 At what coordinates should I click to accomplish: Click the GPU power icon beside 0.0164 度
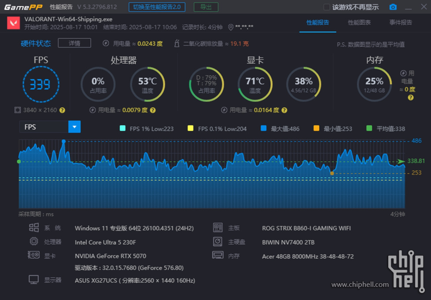224,110
